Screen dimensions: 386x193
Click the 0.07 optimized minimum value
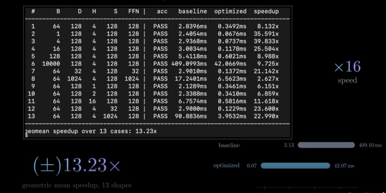point(251,166)
